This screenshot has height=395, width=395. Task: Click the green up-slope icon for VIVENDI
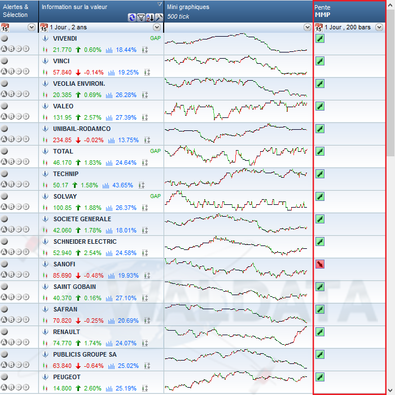click(x=320, y=38)
